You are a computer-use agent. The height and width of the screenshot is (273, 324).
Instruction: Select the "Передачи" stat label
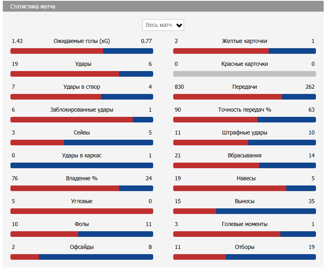[245, 87]
